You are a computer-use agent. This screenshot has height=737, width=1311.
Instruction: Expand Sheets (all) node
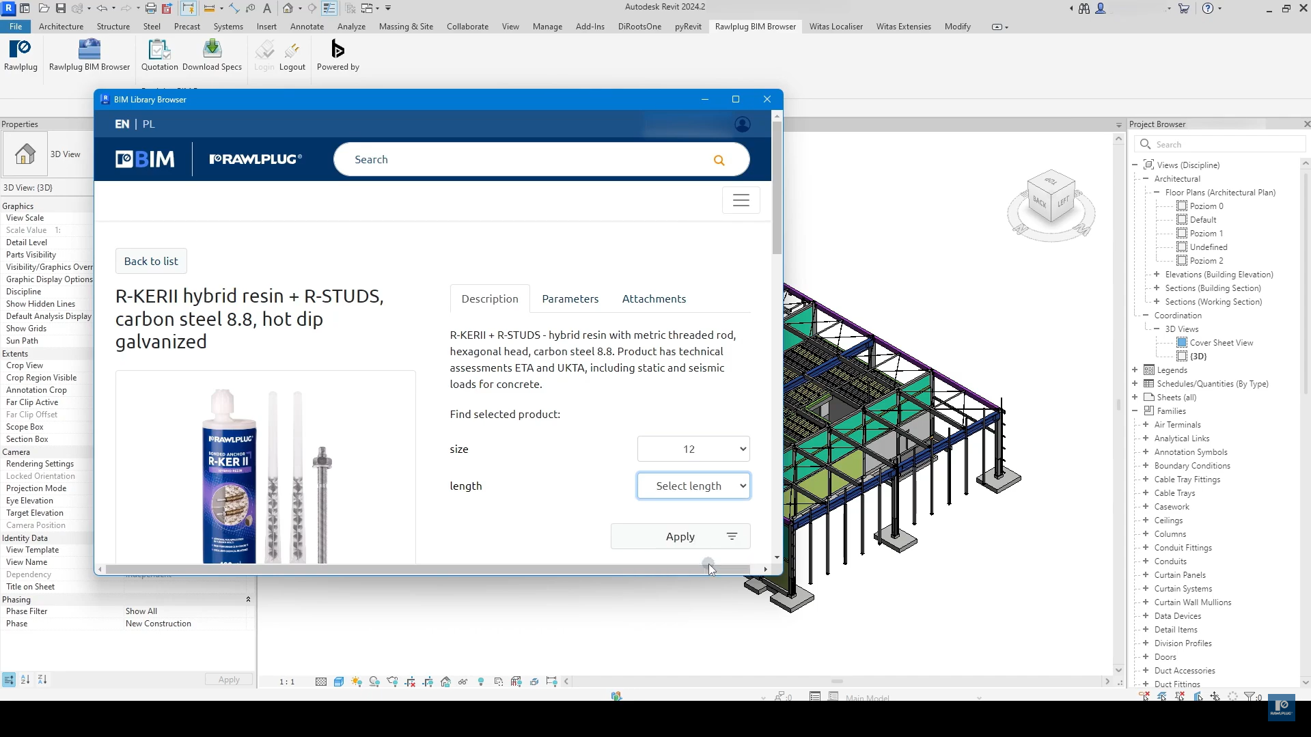point(1135,398)
